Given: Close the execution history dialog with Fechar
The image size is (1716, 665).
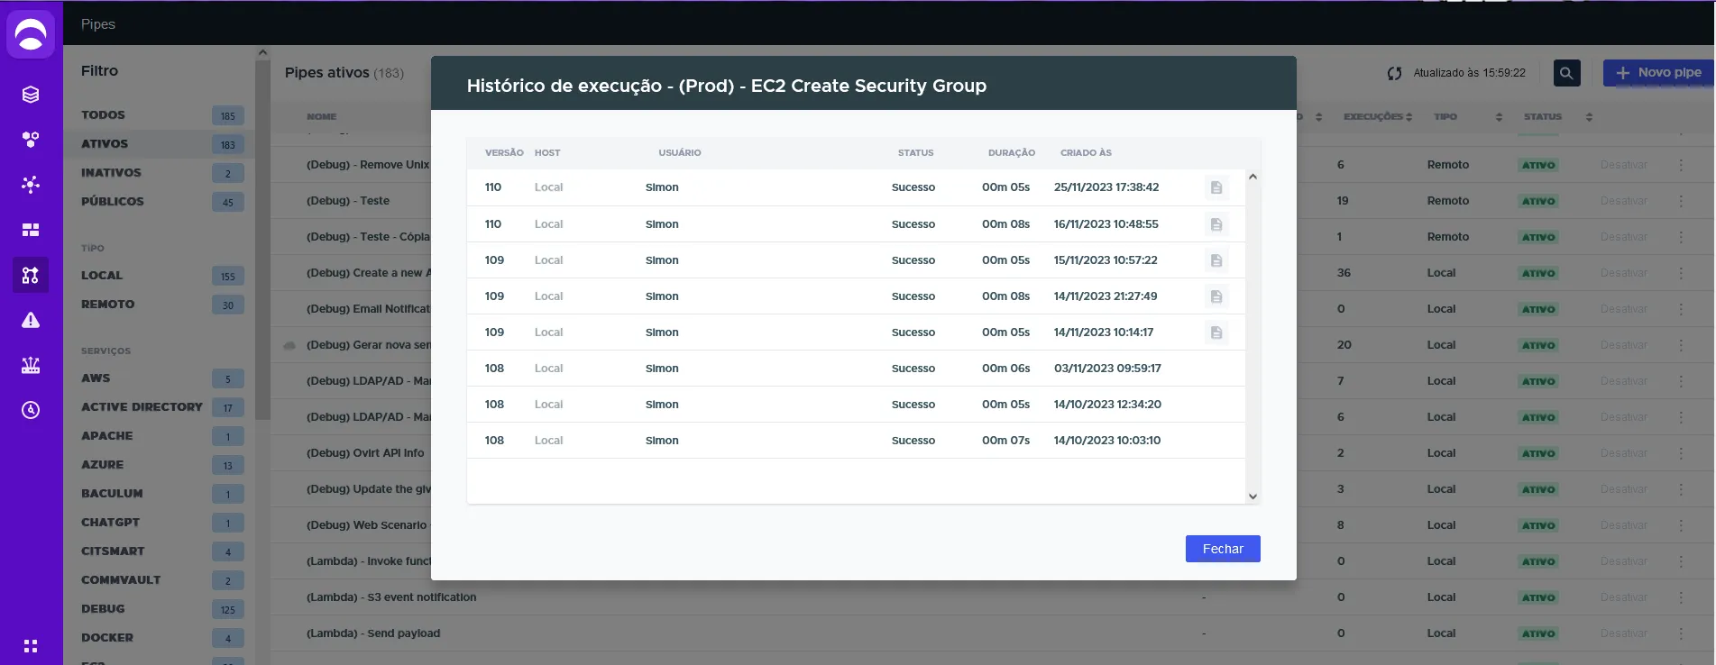Looking at the screenshot, I should [1223, 549].
